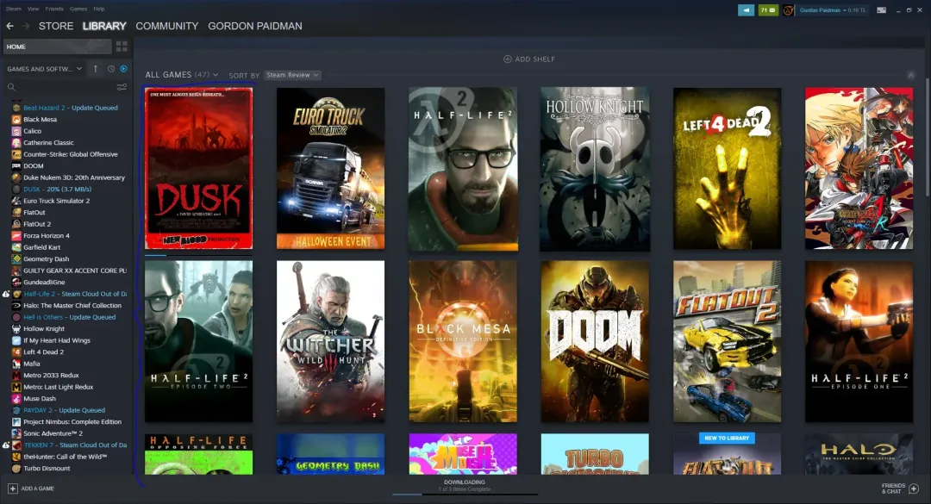Open announcements megaphone icon
The height and width of the screenshot is (504, 931).
(x=746, y=10)
